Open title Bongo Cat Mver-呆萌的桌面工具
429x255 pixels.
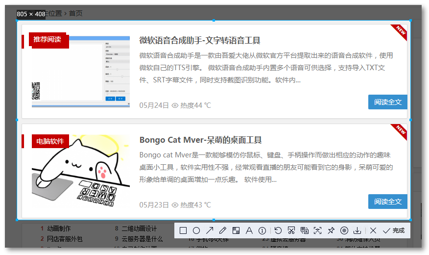[x=201, y=140]
